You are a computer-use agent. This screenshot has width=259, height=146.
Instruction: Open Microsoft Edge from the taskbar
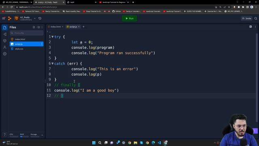click(153, 143)
